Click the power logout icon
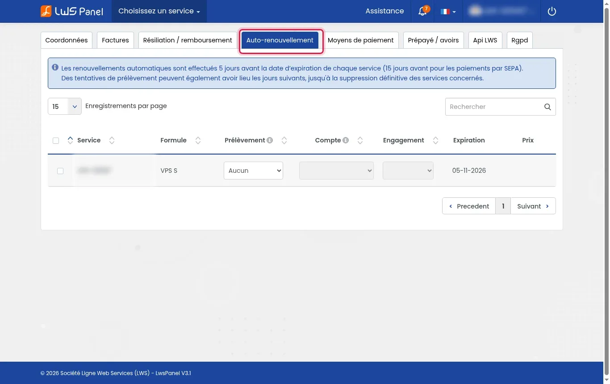The width and height of the screenshot is (610, 384). pyautogui.click(x=552, y=11)
